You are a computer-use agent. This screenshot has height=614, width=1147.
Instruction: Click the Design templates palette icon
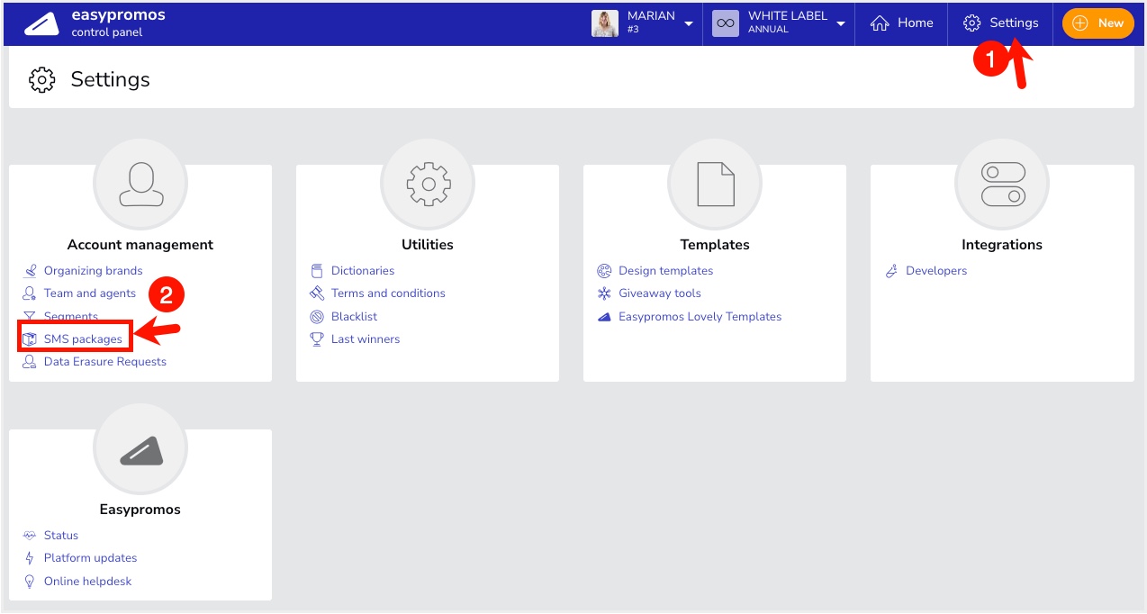coord(604,271)
